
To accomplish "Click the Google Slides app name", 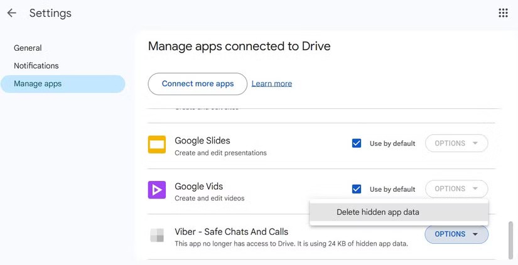I will coord(202,140).
